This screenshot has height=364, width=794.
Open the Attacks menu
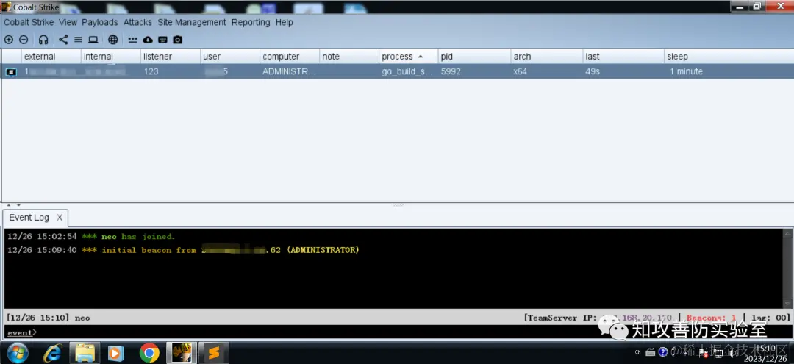(137, 22)
